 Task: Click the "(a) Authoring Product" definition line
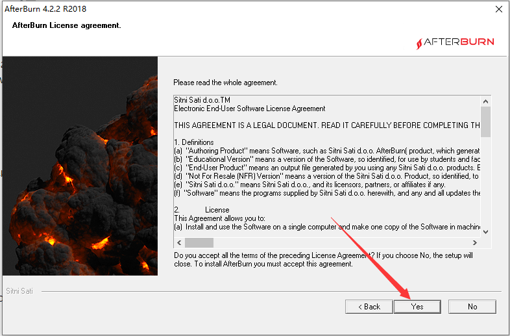tap(327, 151)
